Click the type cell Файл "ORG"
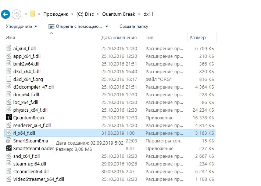Image resolution: width=261 pixels, height=186 pixels. (x=158, y=79)
